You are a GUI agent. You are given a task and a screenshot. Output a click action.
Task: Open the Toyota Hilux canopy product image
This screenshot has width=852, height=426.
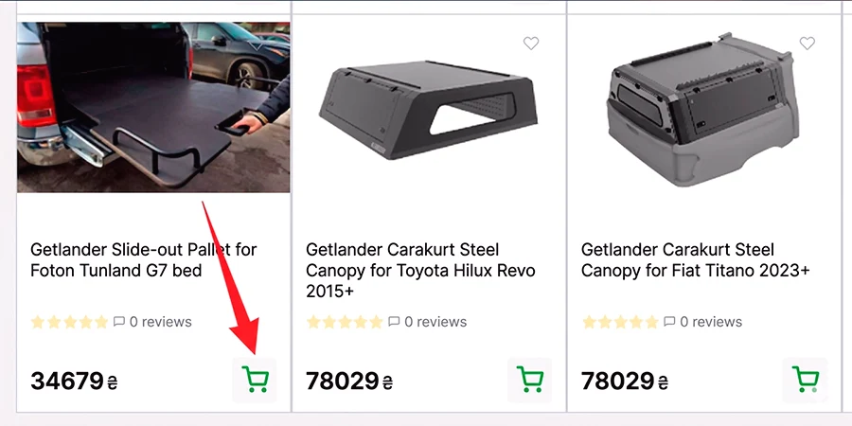[x=428, y=109]
